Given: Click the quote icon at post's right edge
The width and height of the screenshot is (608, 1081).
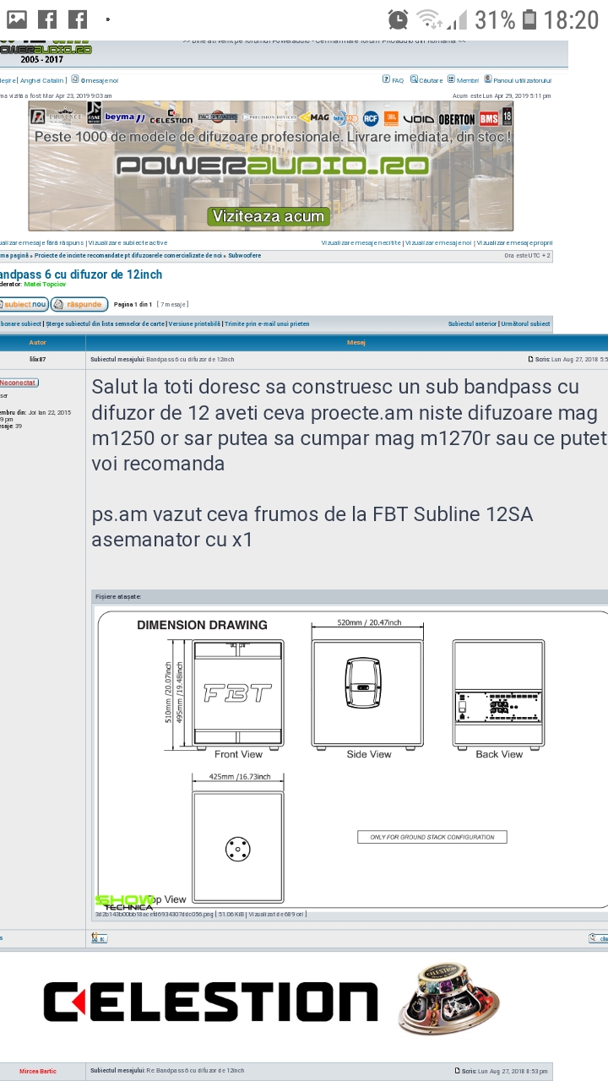Looking at the screenshot, I should coord(598,938).
